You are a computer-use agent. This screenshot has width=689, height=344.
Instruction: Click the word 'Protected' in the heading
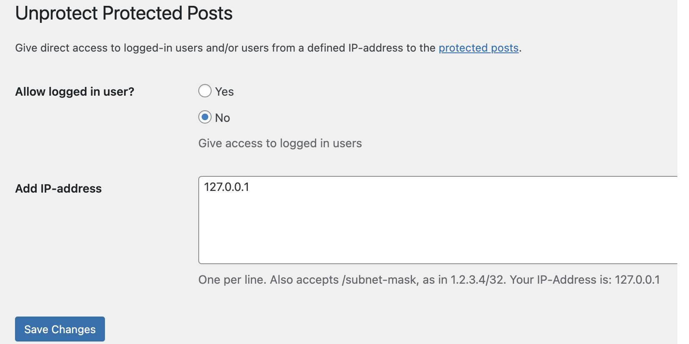[142, 14]
